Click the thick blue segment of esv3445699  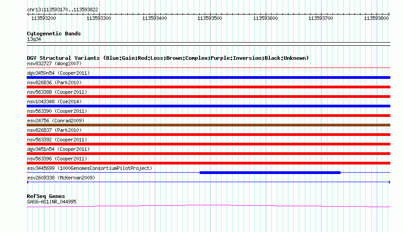(270, 173)
